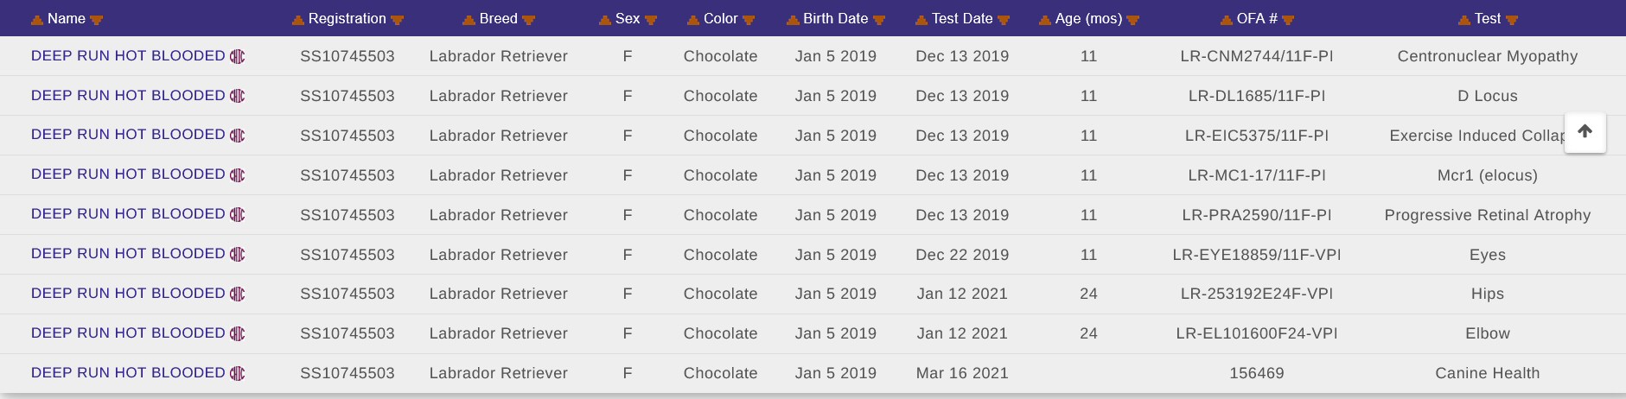Open DEEP RUN HOT BLOODED link in Elbow row

pyautogui.click(x=128, y=333)
